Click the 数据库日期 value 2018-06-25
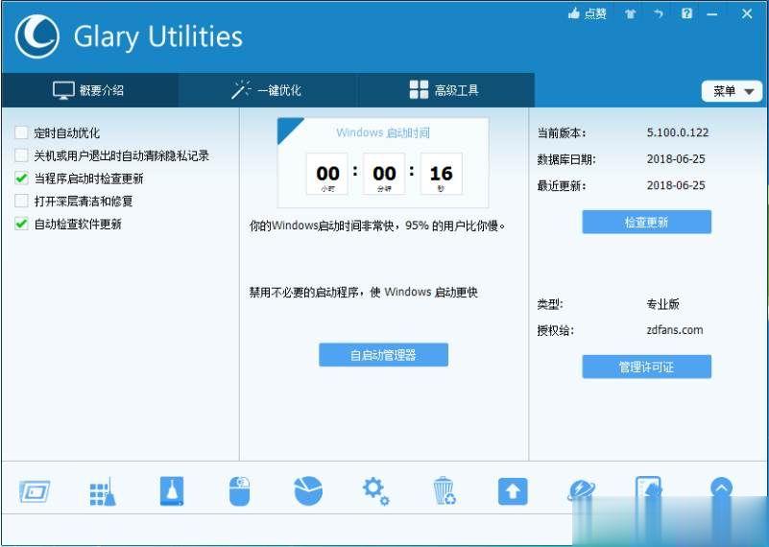Screen dimensions: 769x547 [676, 158]
